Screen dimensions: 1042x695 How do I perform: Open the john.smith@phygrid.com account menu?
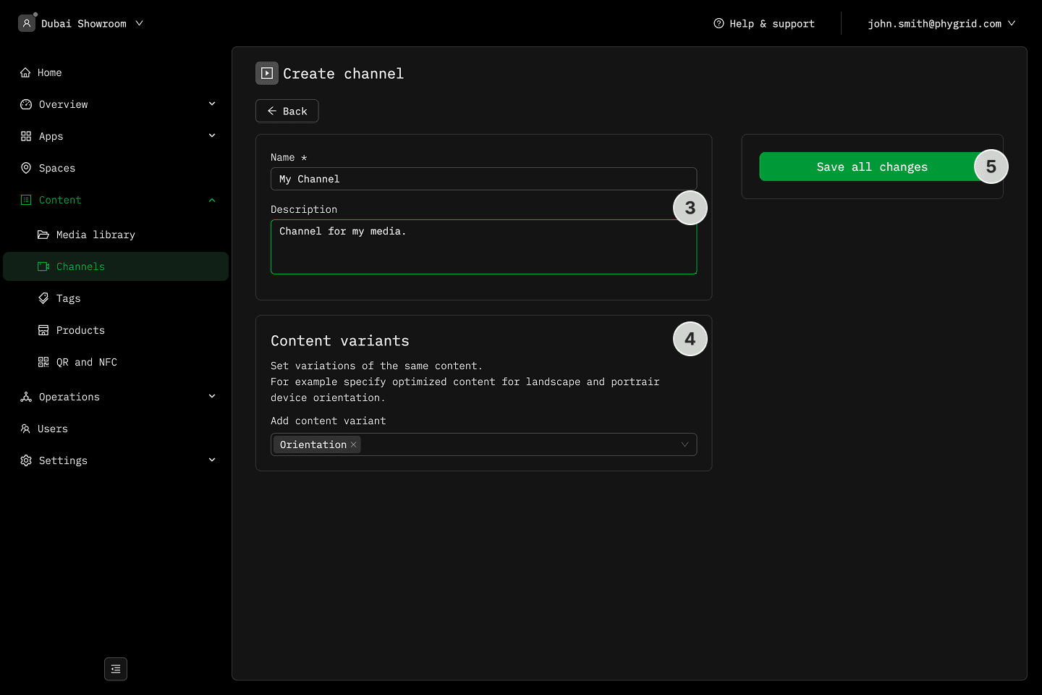click(x=941, y=24)
